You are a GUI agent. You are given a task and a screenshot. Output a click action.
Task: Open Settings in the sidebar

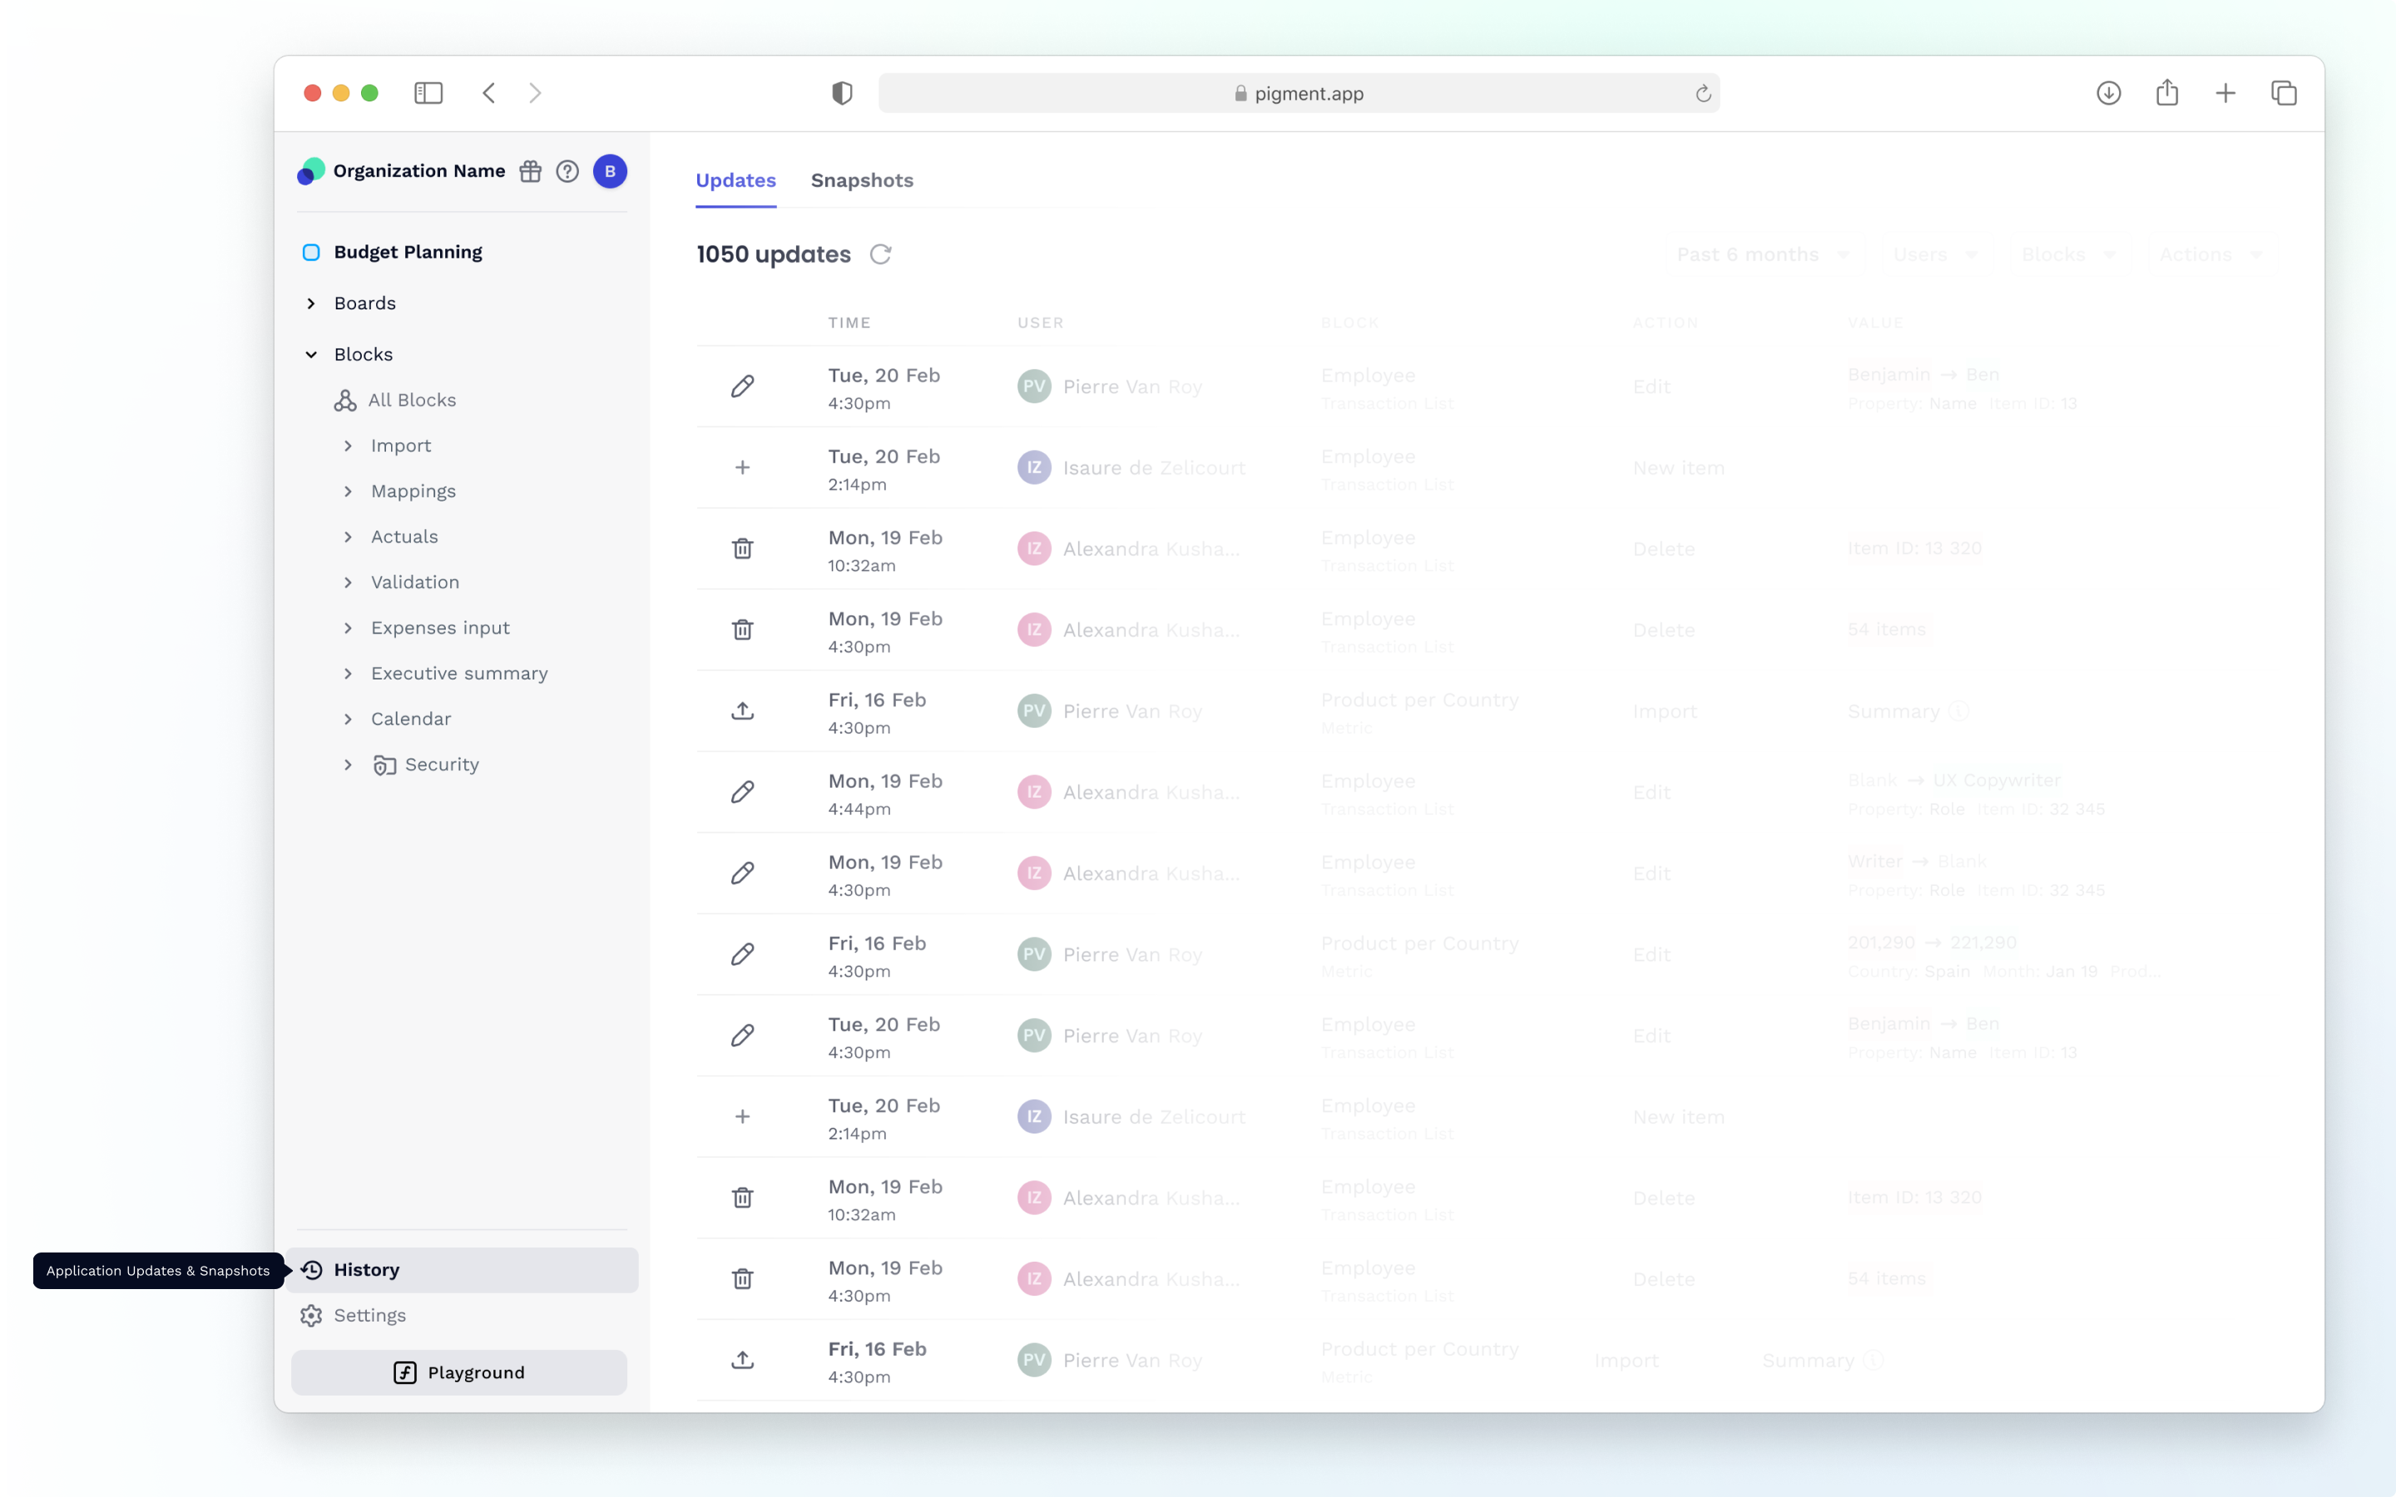[462, 1315]
